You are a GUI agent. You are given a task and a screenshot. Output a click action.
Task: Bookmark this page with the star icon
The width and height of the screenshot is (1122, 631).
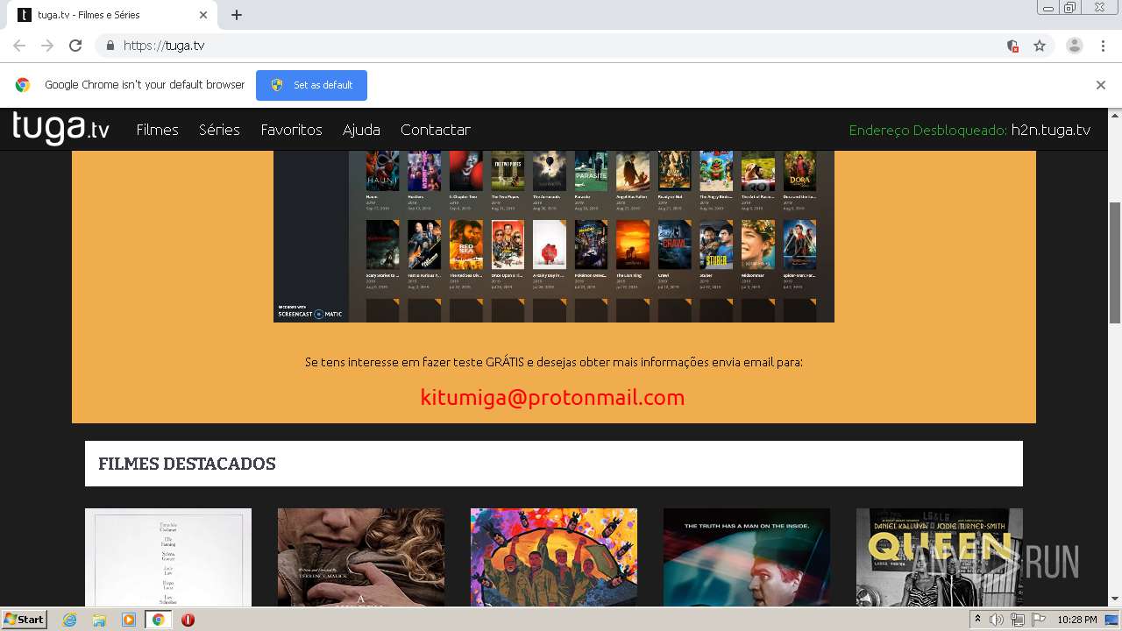pyautogui.click(x=1040, y=46)
